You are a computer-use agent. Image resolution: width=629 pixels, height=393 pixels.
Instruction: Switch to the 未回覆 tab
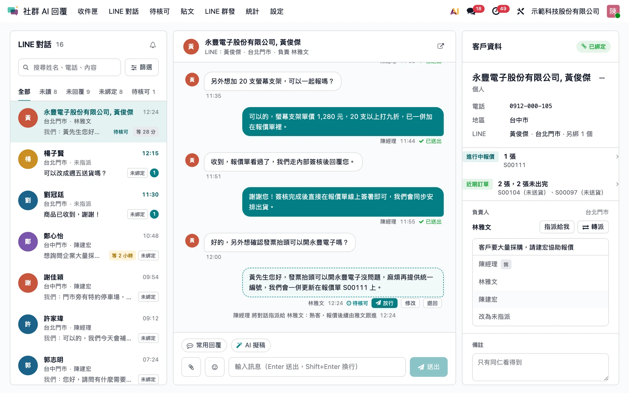click(x=78, y=92)
